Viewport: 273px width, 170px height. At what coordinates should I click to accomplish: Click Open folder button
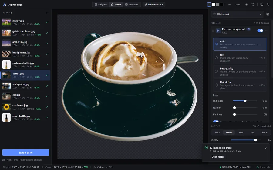pos(218,157)
